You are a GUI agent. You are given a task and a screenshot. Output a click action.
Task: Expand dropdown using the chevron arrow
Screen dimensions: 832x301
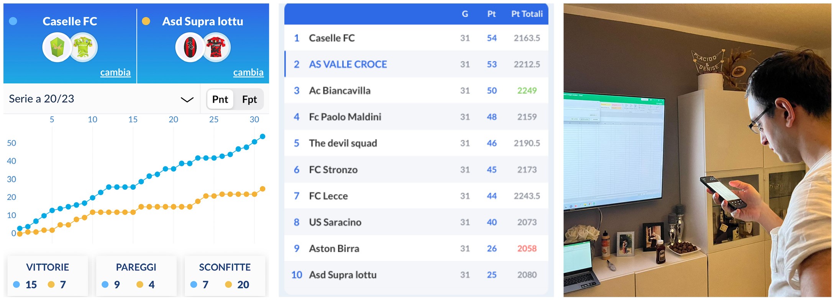pyautogui.click(x=187, y=100)
